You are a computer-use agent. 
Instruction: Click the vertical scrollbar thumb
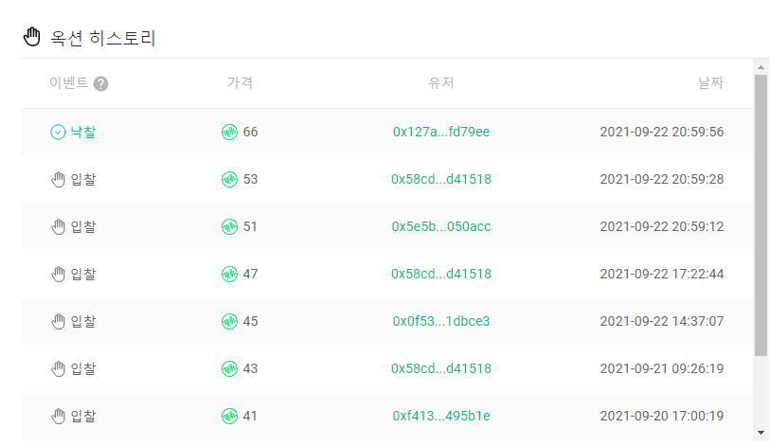pos(761,215)
